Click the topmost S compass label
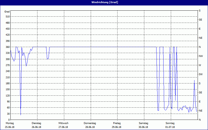Viewport: 208px width, 130px height. click(x=200, y=11)
